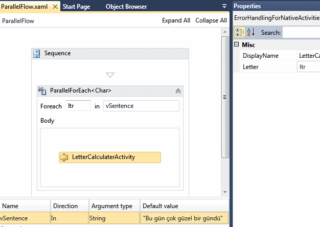
Task: Collapse the ParallelForEach activity with chevron
Action: pyautogui.click(x=178, y=91)
